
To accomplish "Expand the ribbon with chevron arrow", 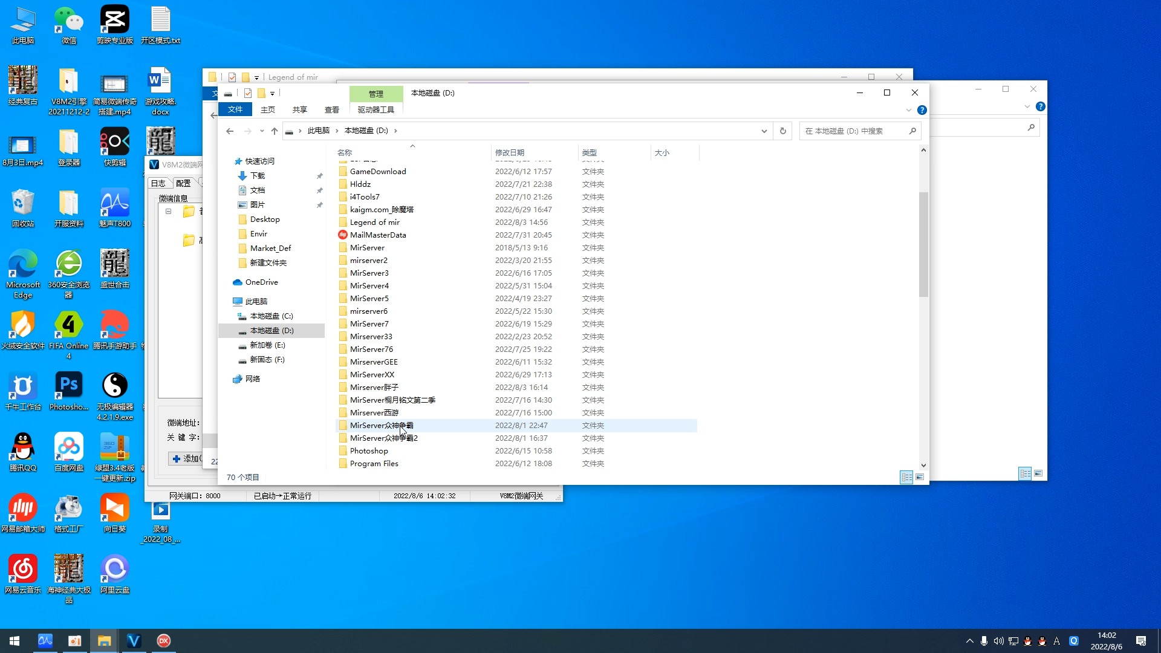I will tap(908, 110).
